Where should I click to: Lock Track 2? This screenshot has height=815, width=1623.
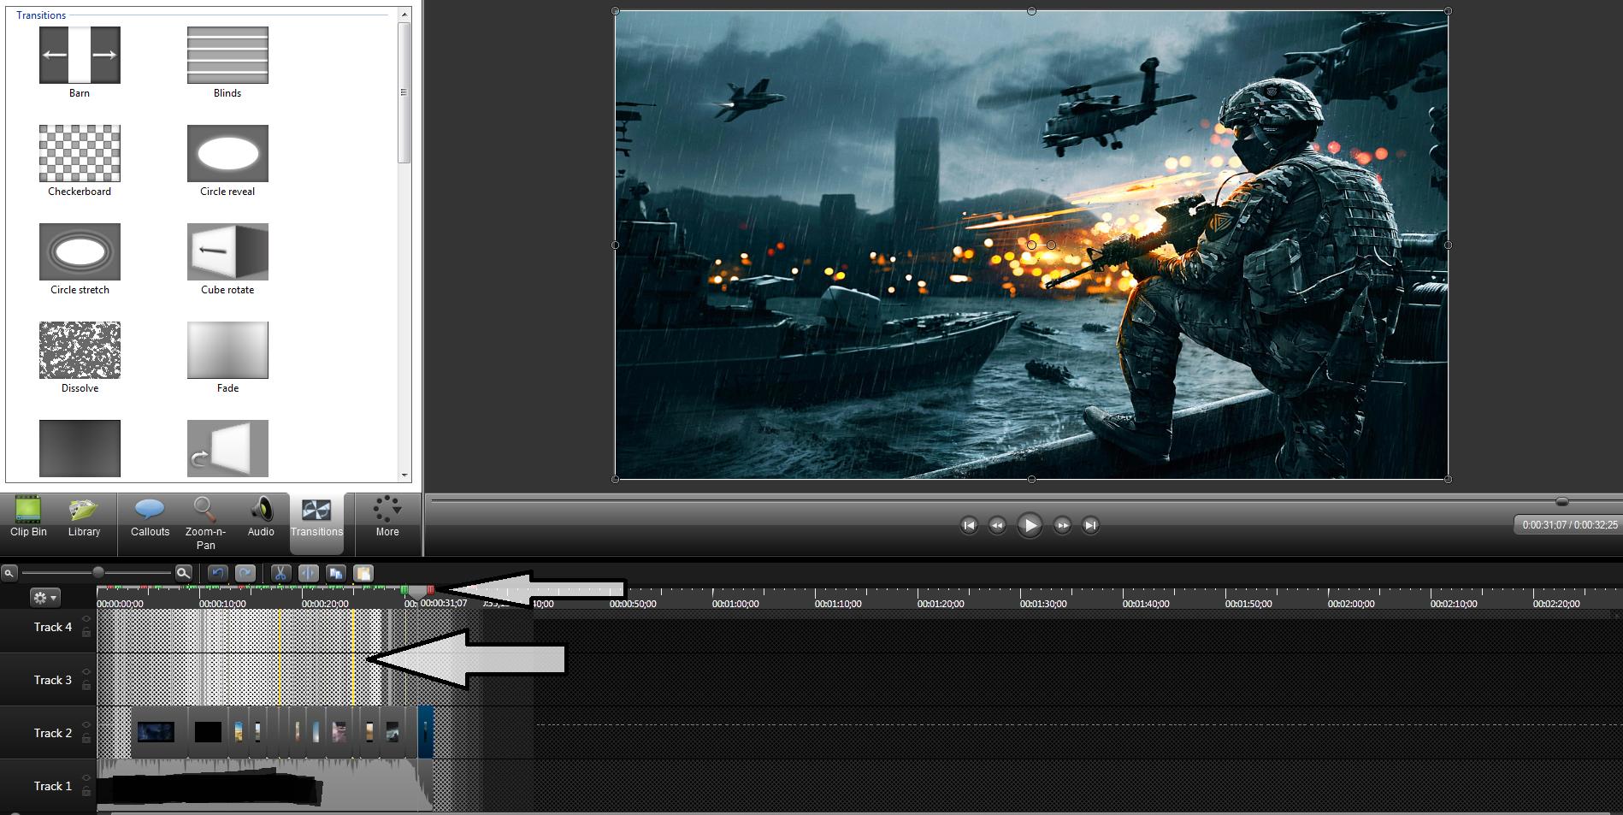coord(86,738)
